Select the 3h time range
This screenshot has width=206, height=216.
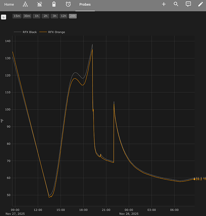54,16
